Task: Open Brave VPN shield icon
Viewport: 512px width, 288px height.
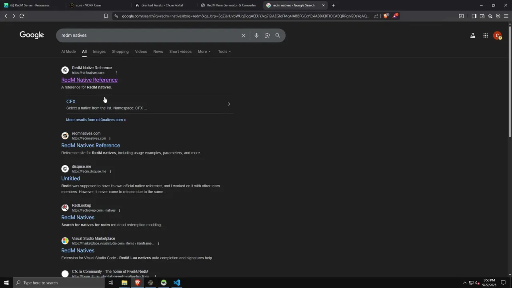Action: (498, 16)
